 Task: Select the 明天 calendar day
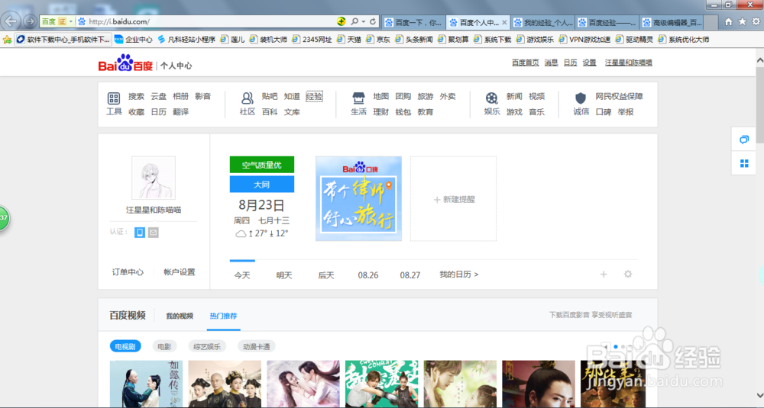click(284, 275)
